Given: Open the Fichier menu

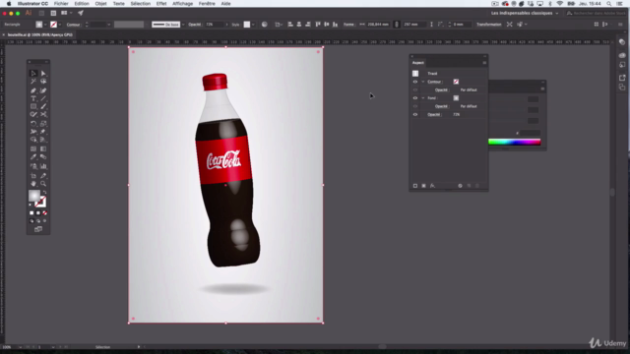Looking at the screenshot, I should (61, 4).
